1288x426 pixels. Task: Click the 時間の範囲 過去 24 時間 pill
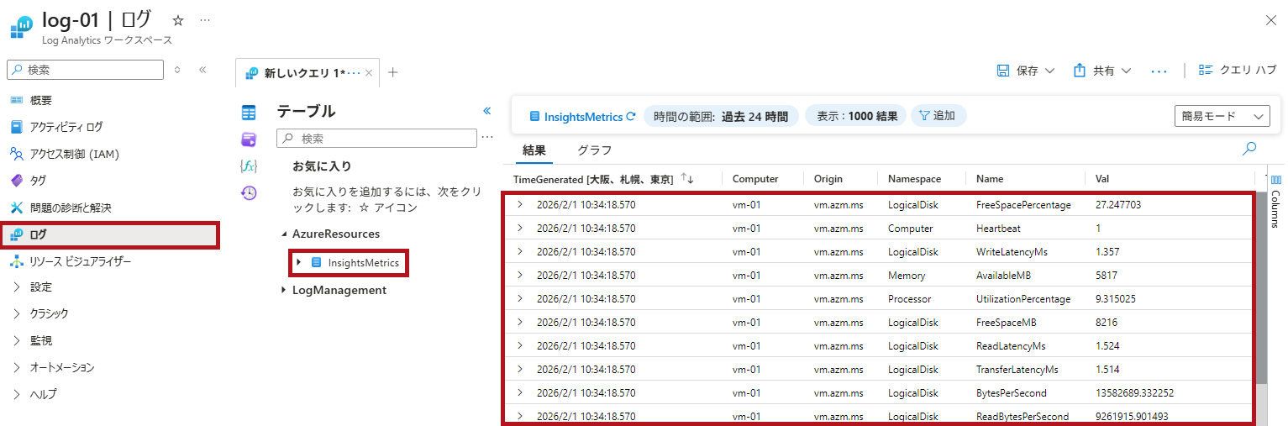pyautogui.click(x=721, y=116)
